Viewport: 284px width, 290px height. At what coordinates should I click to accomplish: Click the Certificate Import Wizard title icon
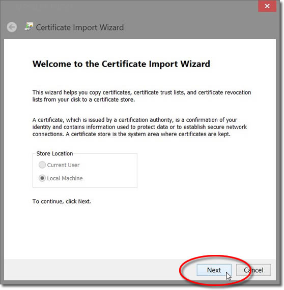coord(29,26)
